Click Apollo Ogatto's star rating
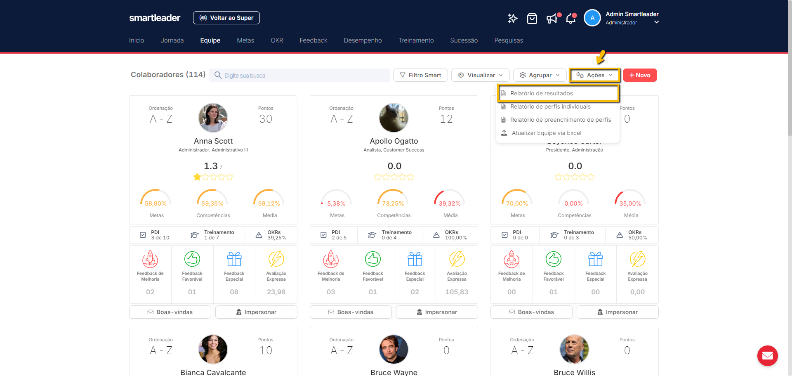The image size is (792, 376). (x=394, y=177)
